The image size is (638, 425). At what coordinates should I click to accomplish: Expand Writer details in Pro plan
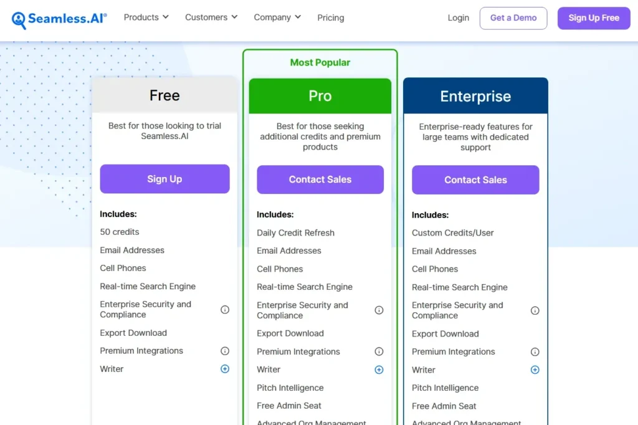379,370
